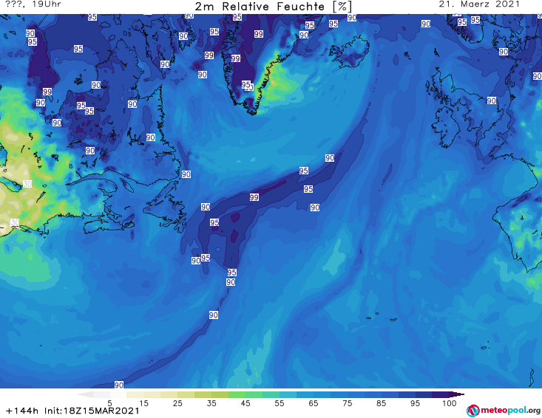Viewport: 542px width, 418px height.
Task: Click the date '21. Maerz 2021'
Action: pos(479,4)
